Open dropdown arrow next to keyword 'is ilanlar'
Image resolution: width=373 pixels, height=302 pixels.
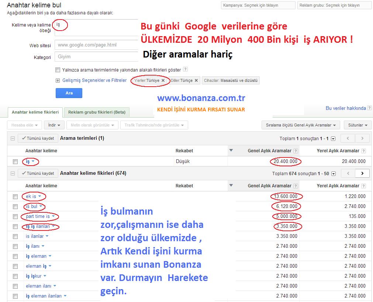click(x=47, y=236)
